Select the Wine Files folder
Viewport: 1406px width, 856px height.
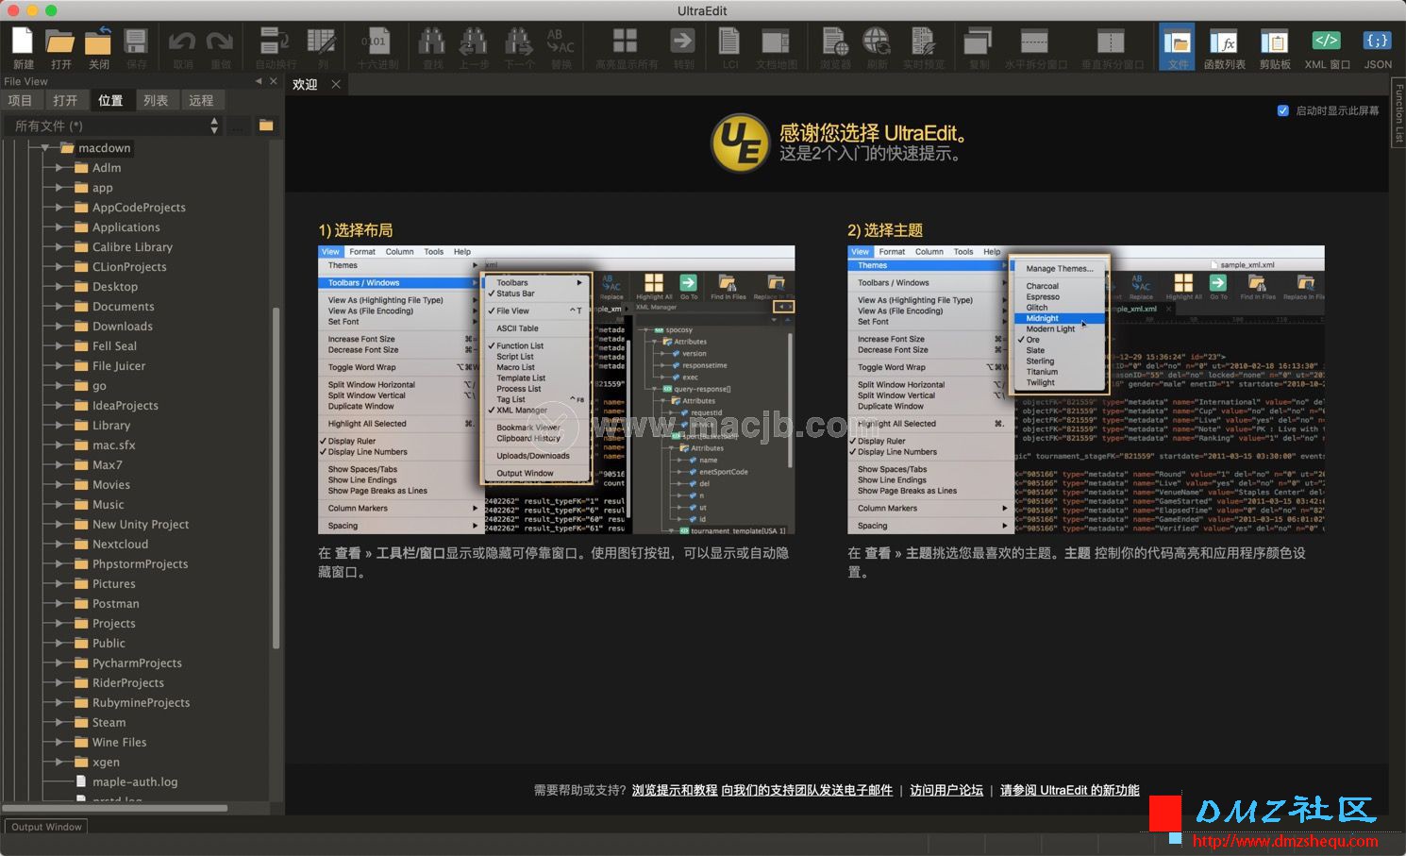click(119, 743)
